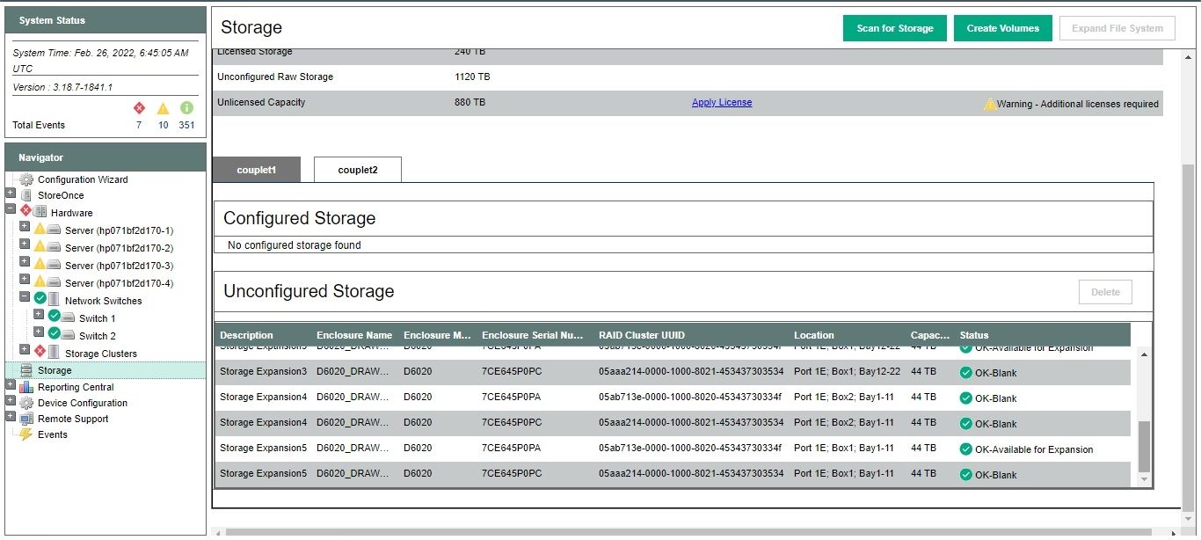Expand the Reporting Central node
This screenshot has width=1201, height=540.
click(11, 384)
